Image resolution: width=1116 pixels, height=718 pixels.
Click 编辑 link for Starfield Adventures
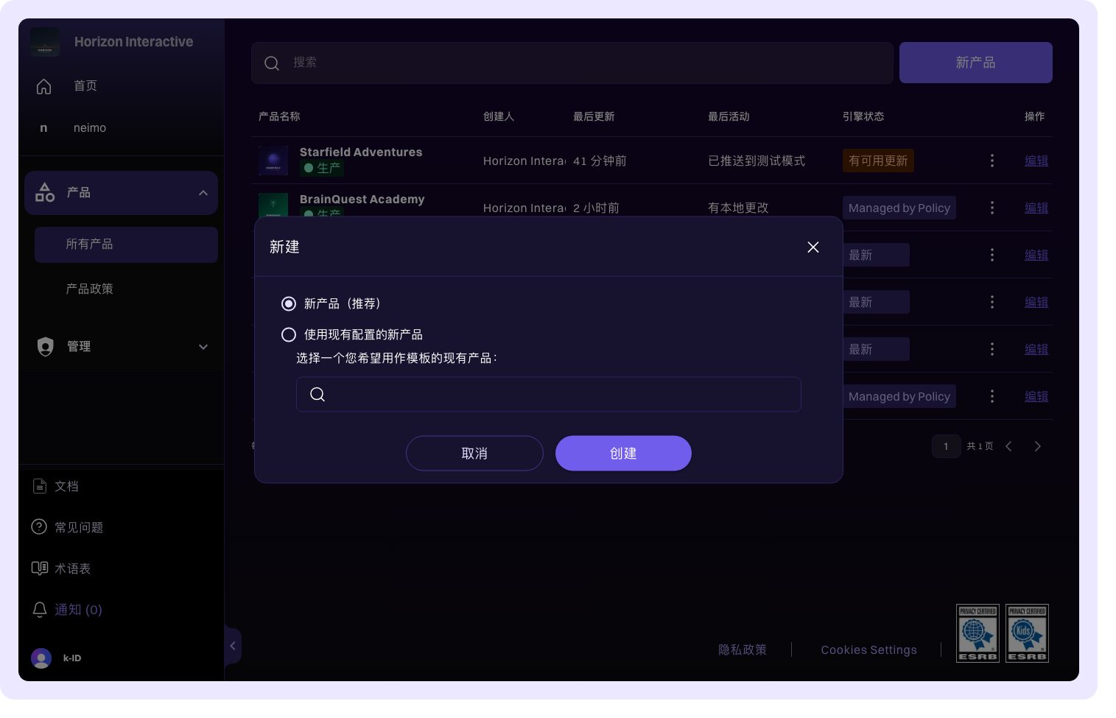[x=1036, y=161]
